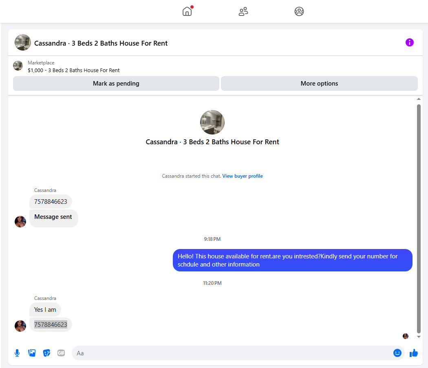Open the emoji picker in message box

[x=397, y=353]
